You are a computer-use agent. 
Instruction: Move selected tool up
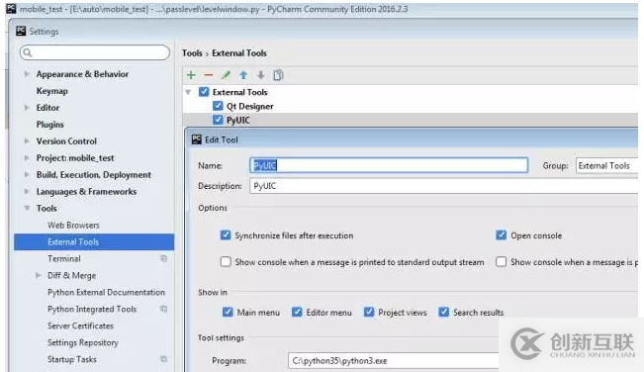(243, 75)
